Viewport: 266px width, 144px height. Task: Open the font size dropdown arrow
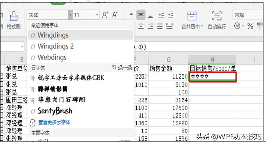[x=97, y=15]
